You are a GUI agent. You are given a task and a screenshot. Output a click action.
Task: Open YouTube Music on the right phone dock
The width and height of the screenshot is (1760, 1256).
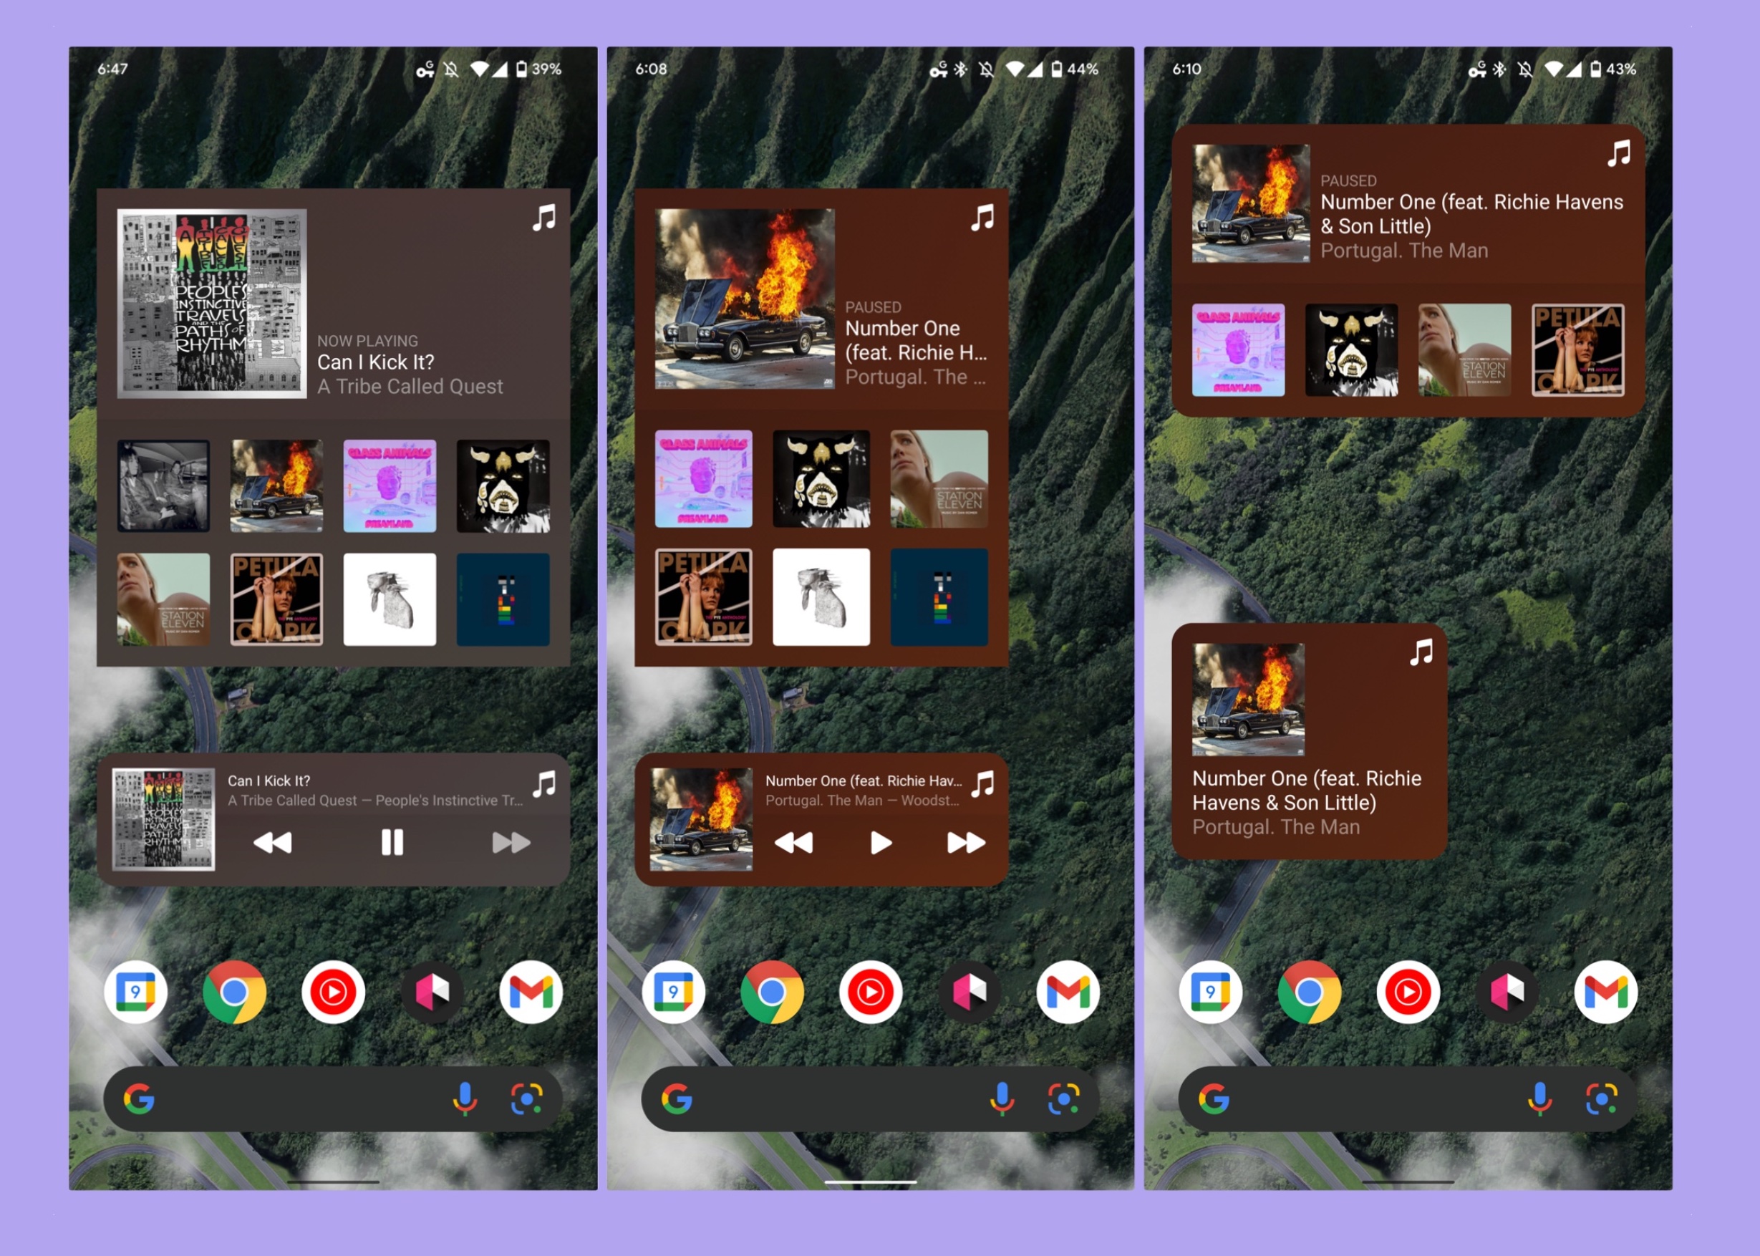coord(1408,992)
